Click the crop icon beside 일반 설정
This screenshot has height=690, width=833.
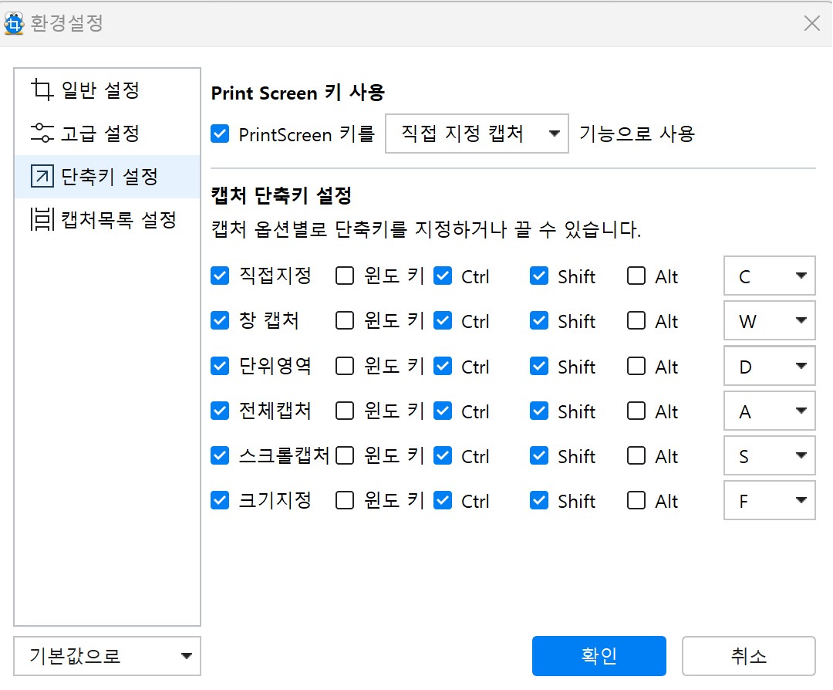tap(42, 90)
